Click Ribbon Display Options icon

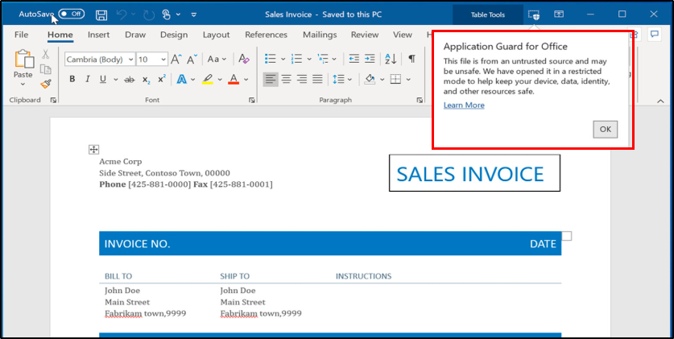[558, 14]
